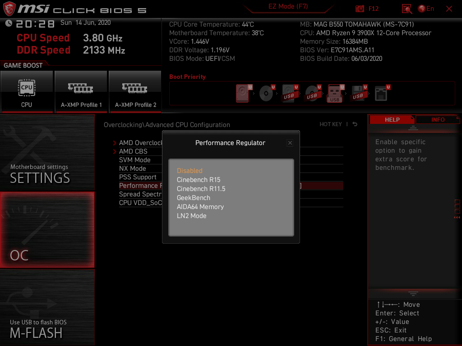Select the USB hard disk boot device icon
462x346 pixels.
[289, 93]
